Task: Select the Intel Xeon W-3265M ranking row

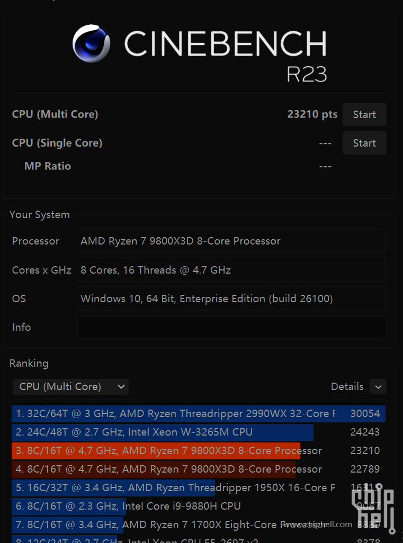Action: coord(199,432)
